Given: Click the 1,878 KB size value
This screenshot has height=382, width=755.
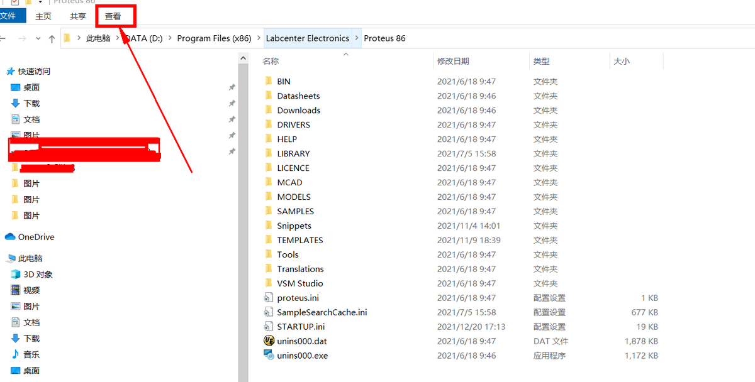Looking at the screenshot, I should coord(641,342).
